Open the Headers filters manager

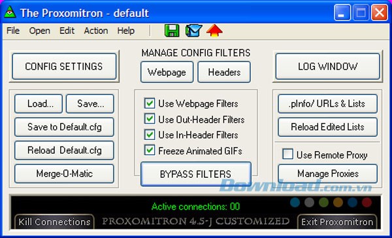click(224, 72)
